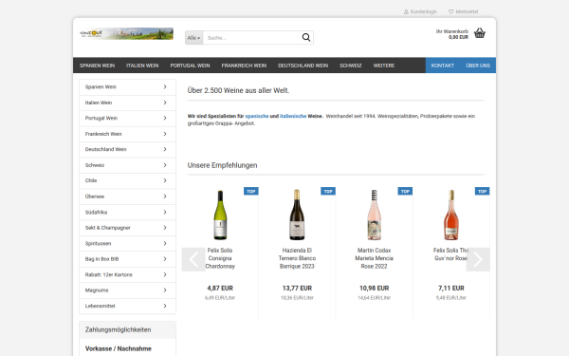
Task: Click Felix Solis Guv'nor Rose bottle image
Action: (x=451, y=215)
